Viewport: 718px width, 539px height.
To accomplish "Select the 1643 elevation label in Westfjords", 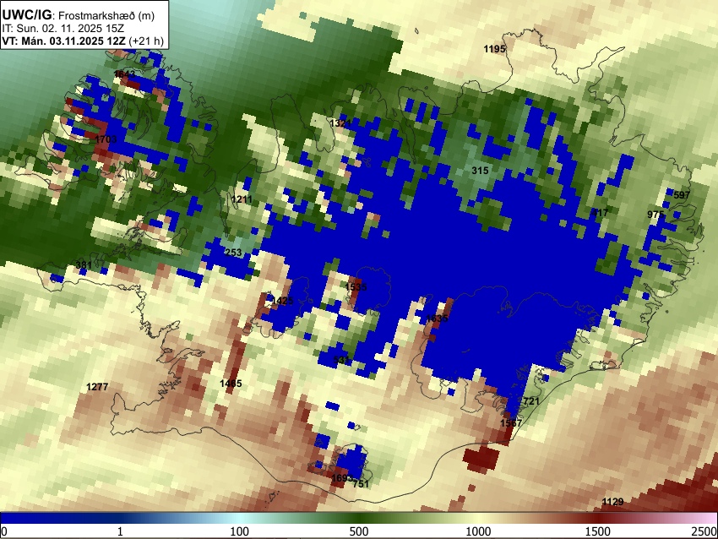I will click(x=124, y=74).
